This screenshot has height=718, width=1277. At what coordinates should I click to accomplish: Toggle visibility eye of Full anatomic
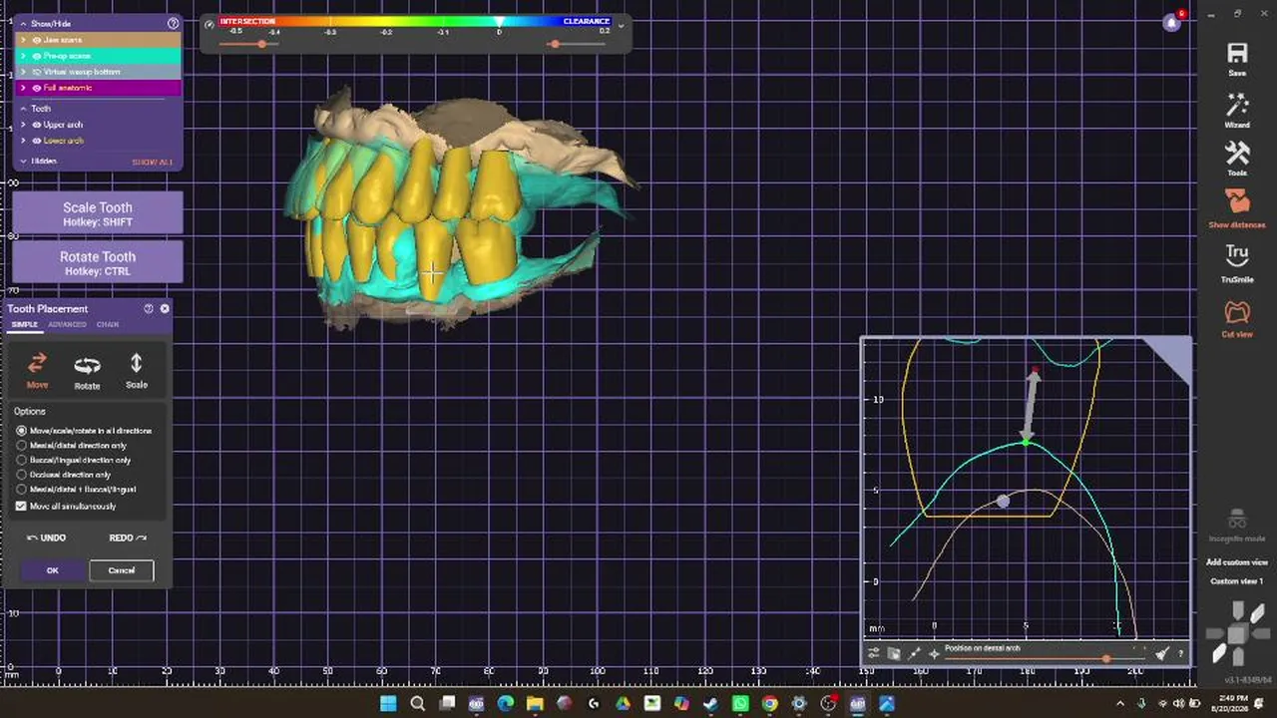[x=37, y=88]
